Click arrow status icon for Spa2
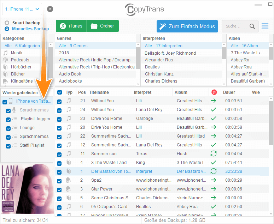 point(214,180)
